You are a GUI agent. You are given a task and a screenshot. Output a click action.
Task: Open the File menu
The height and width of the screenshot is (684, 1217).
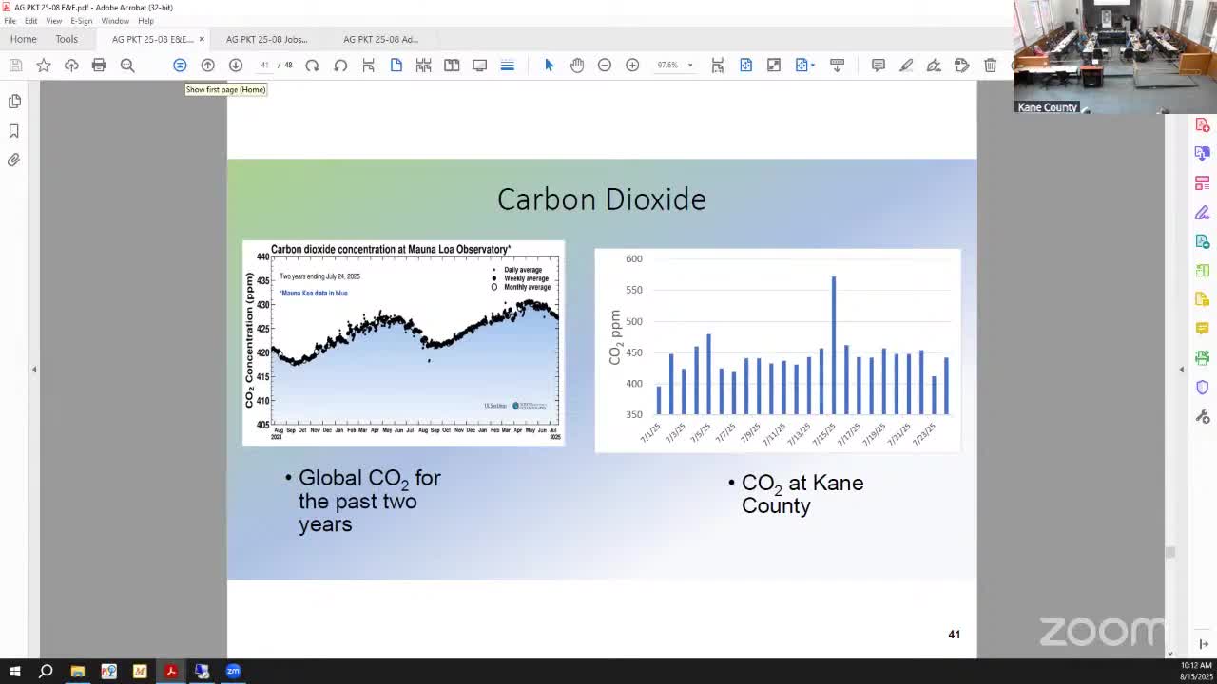(x=10, y=21)
